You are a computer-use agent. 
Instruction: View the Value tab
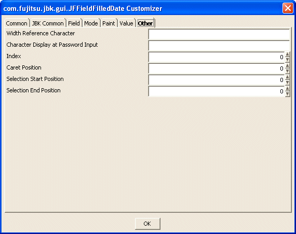tap(126, 23)
